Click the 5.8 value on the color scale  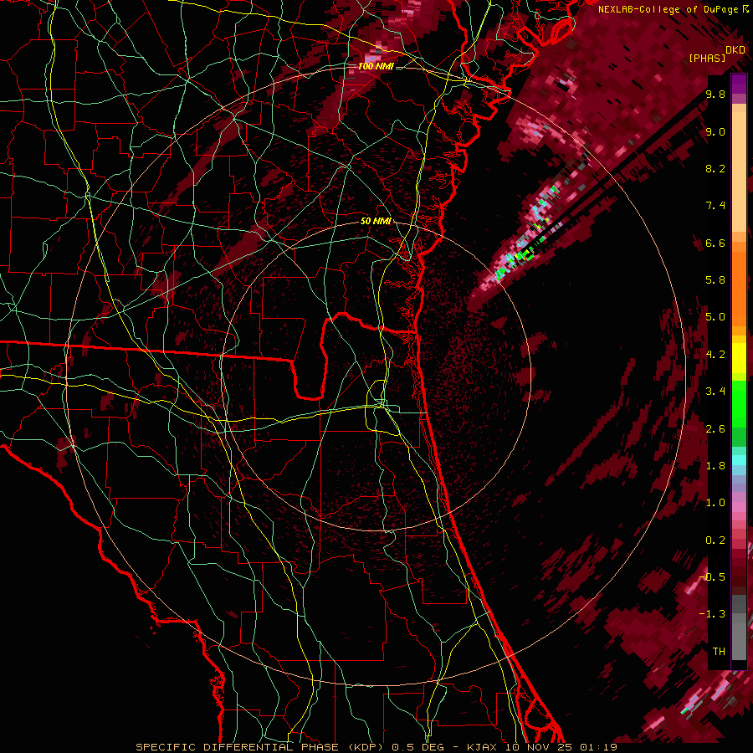click(715, 280)
